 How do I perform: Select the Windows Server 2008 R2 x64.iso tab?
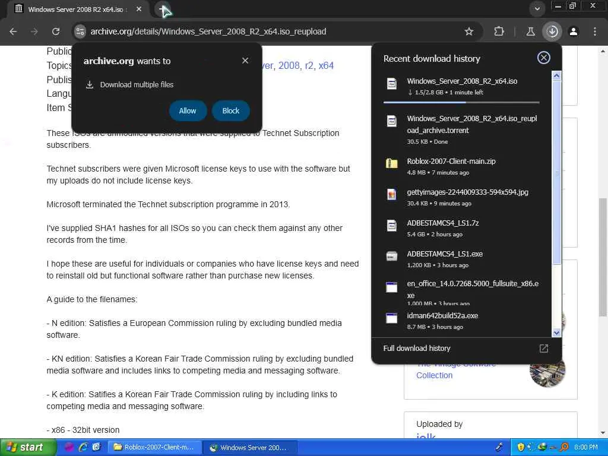[75, 9]
